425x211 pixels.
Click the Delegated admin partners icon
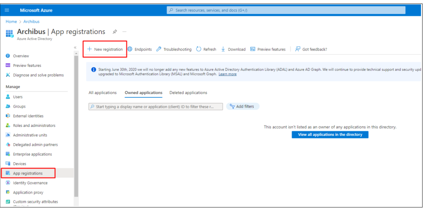pyautogui.click(x=8, y=145)
